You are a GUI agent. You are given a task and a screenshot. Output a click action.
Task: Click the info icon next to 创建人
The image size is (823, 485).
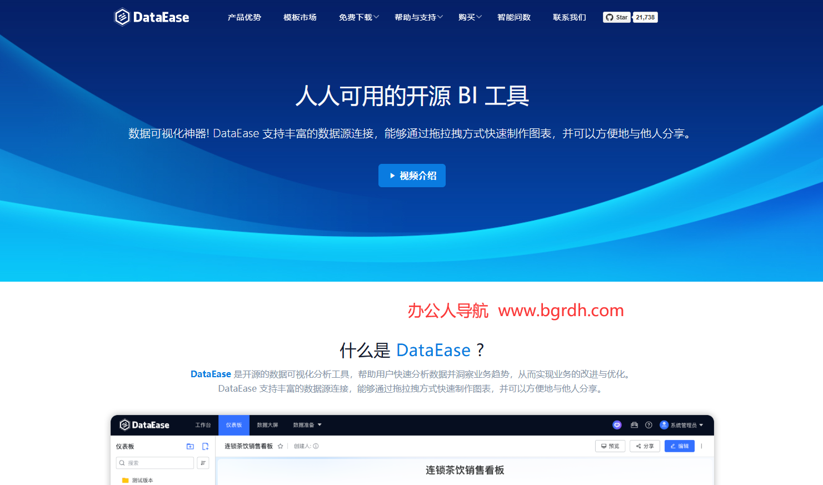pos(316,446)
